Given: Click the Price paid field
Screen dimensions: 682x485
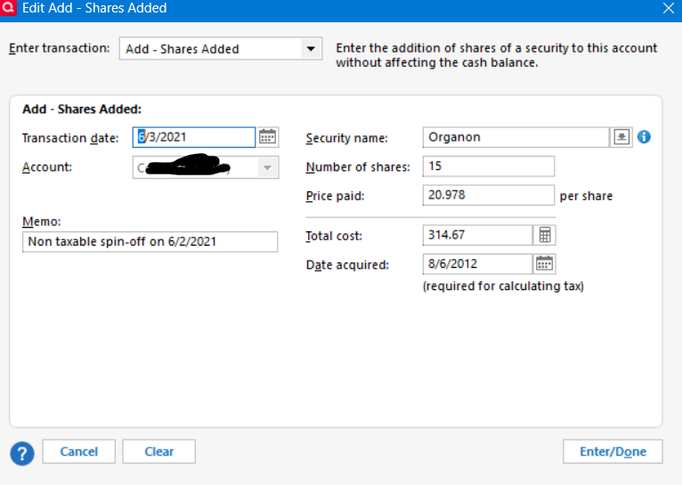Looking at the screenshot, I should (x=489, y=195).
